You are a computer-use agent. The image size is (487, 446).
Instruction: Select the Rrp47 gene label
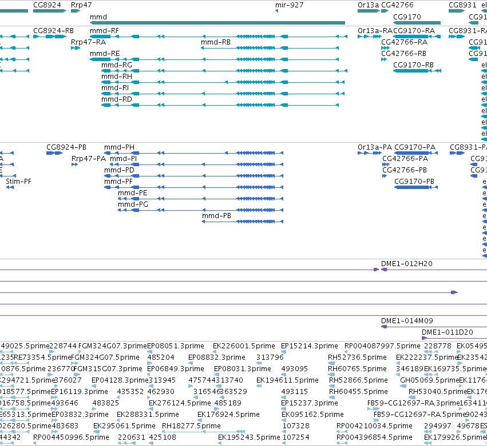click(x=81, y=5)
